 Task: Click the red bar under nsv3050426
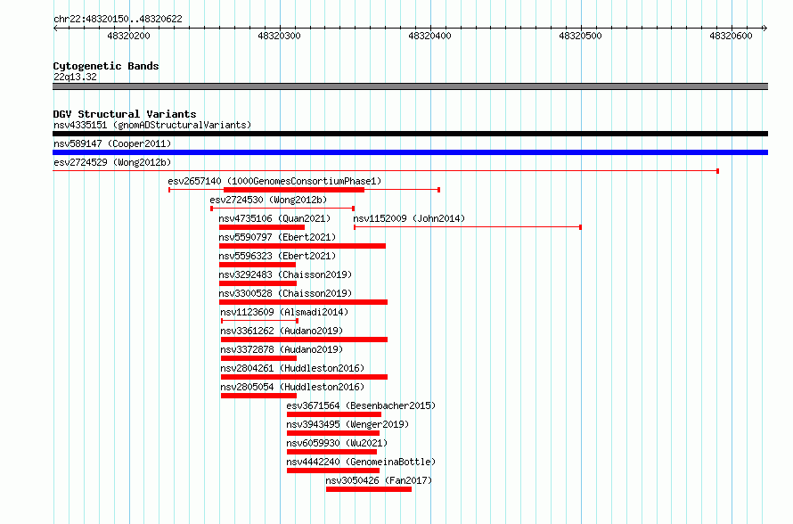[369, 489]
